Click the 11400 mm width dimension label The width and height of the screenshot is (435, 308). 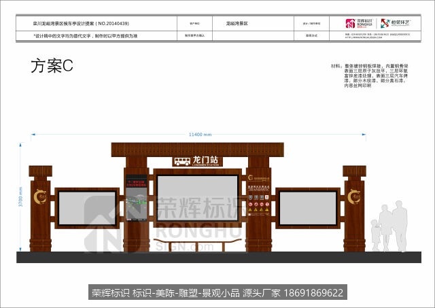200,135
